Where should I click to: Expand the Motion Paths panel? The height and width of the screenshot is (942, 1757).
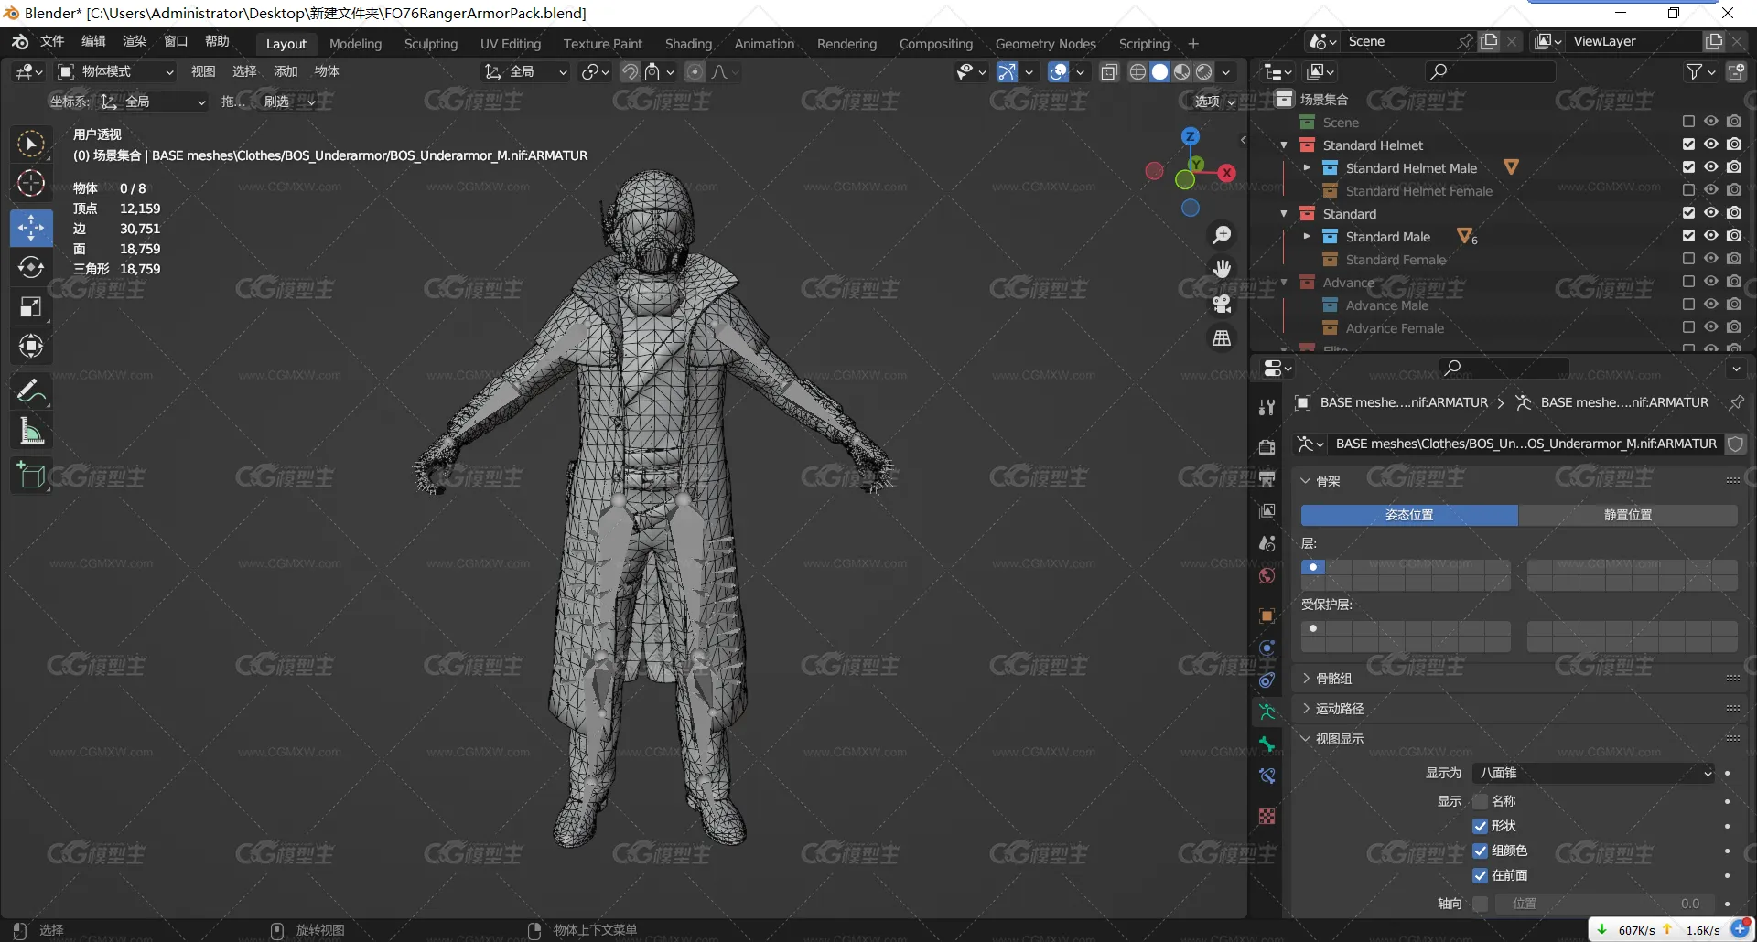tap(1339, 709)
